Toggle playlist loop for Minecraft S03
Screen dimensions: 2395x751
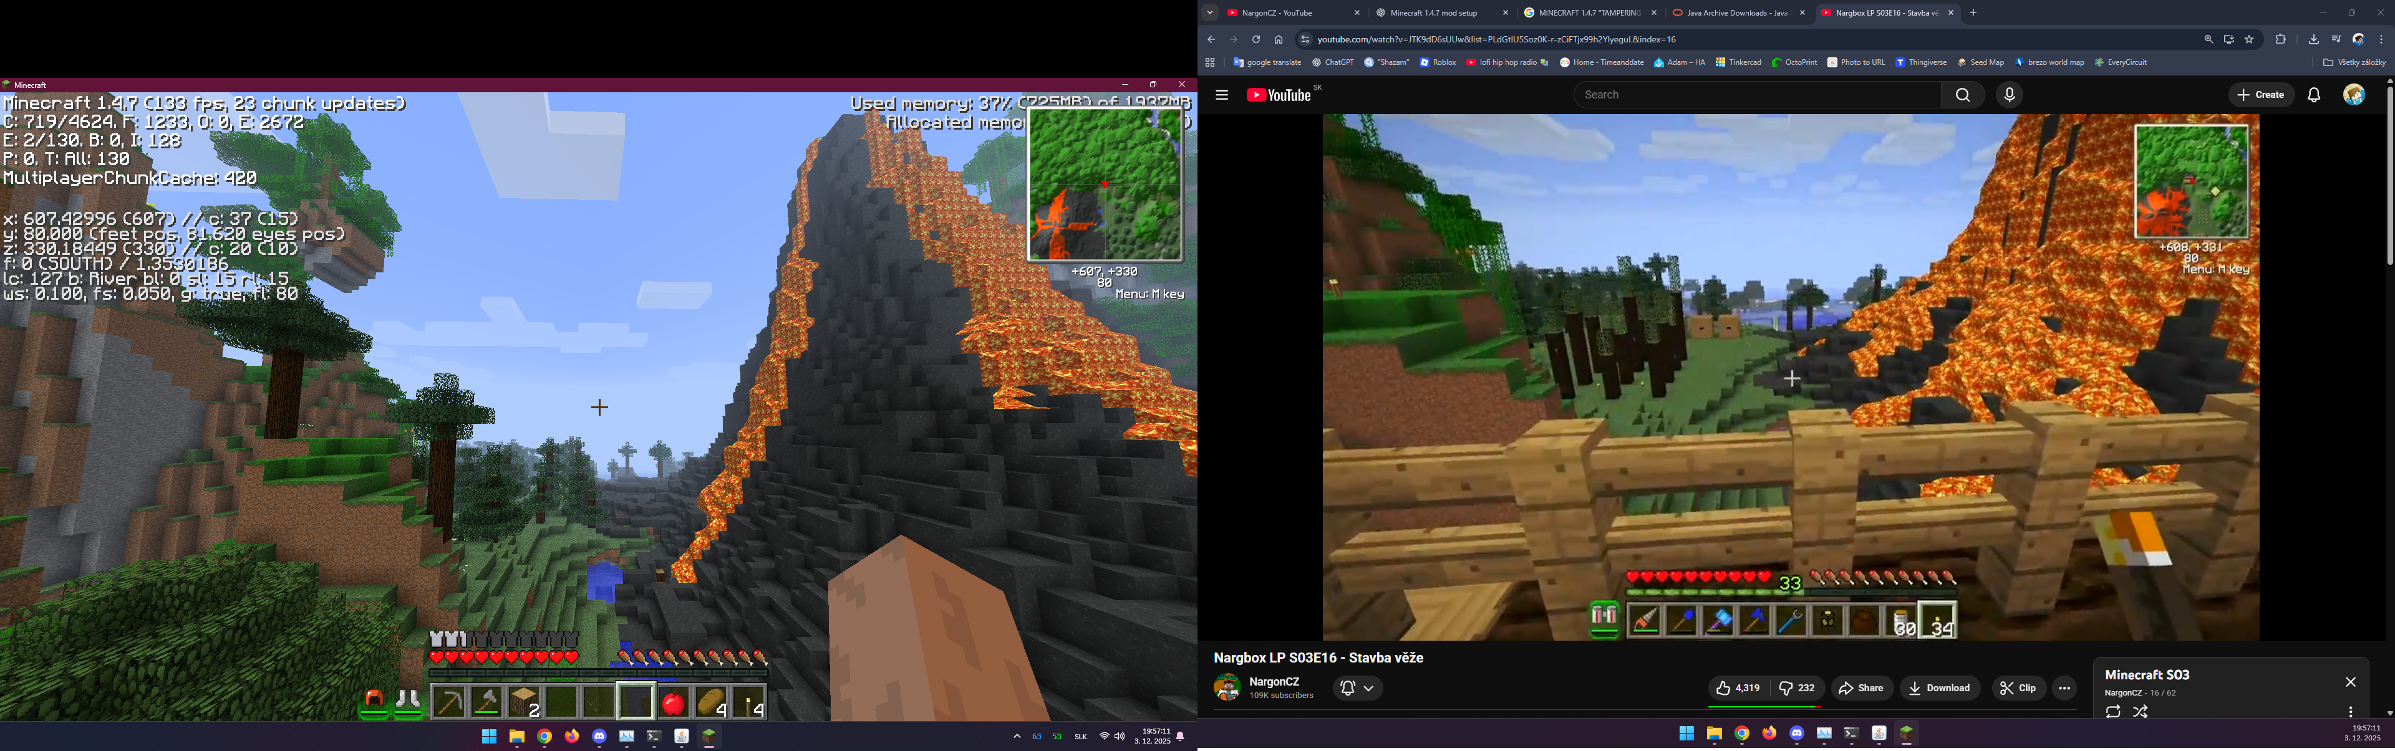pos(2113,712)
